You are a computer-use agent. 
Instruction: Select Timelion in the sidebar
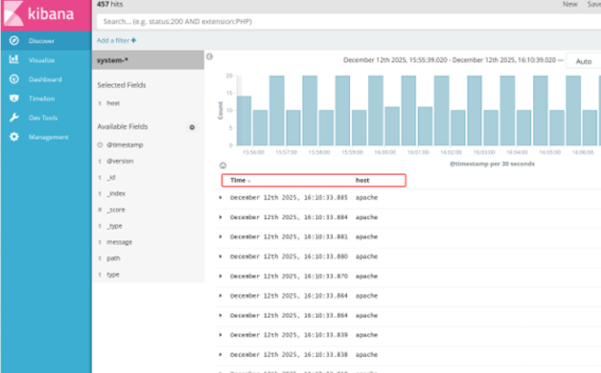(x=46, y=98)
